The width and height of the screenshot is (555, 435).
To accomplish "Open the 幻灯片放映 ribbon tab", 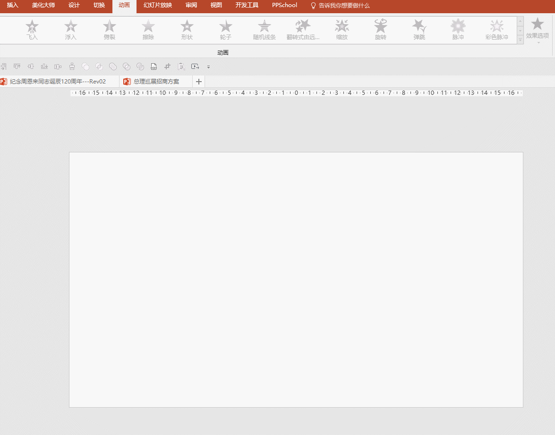I will (x=157, y=5).
